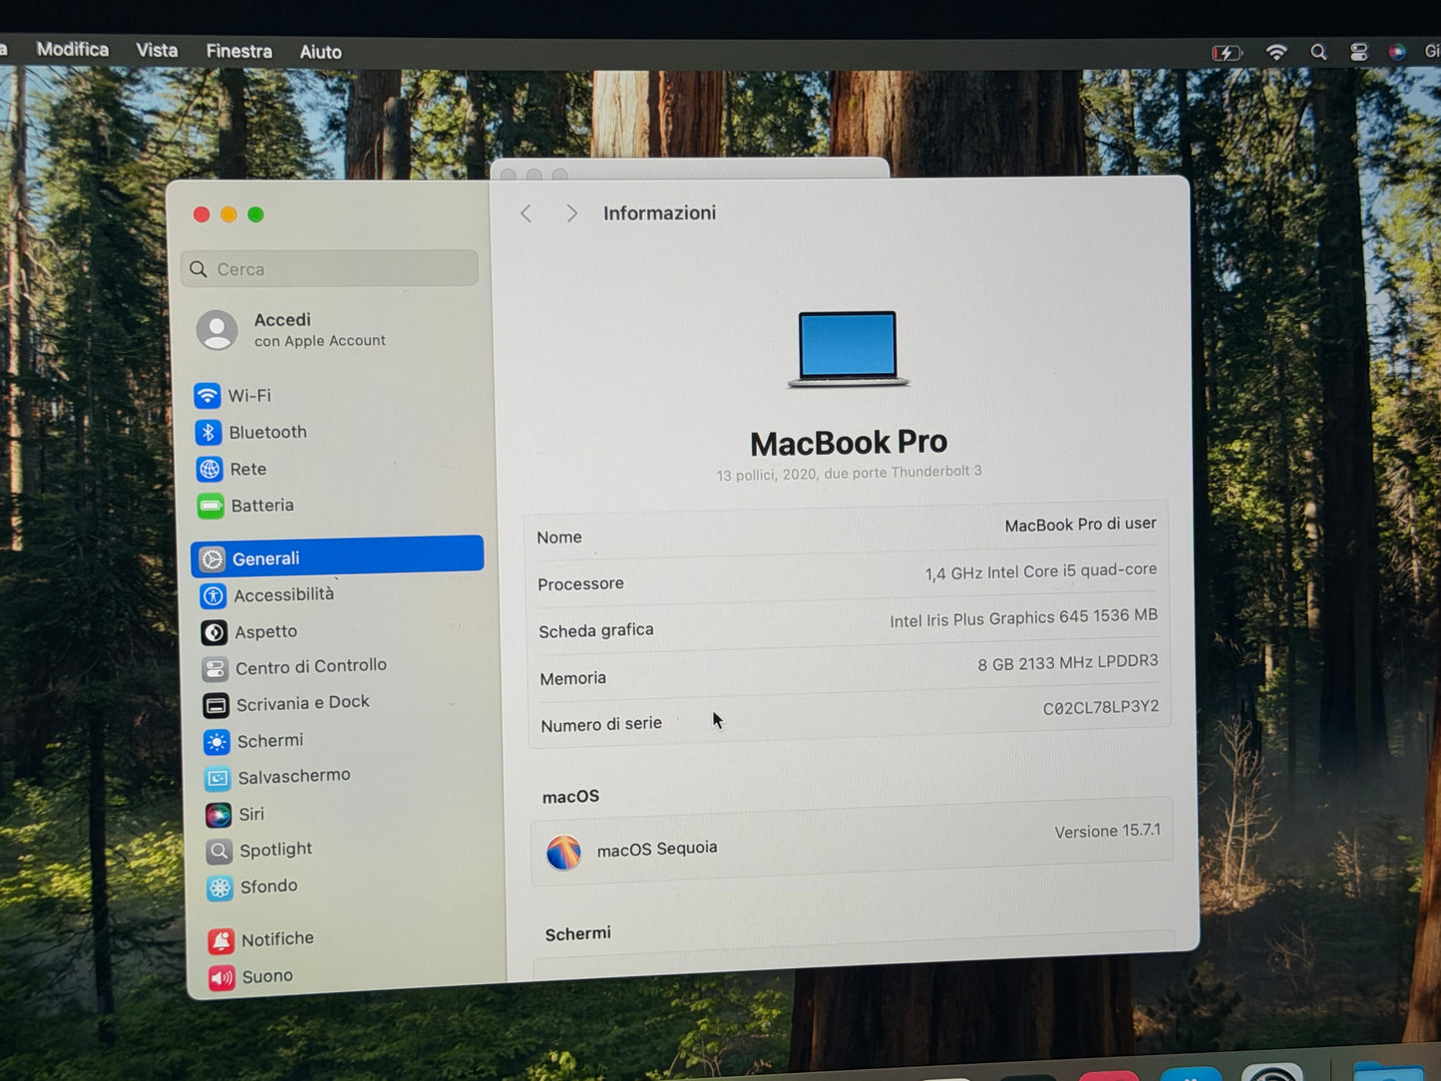Click the Siri icon in menu bar

(1397, 53)
